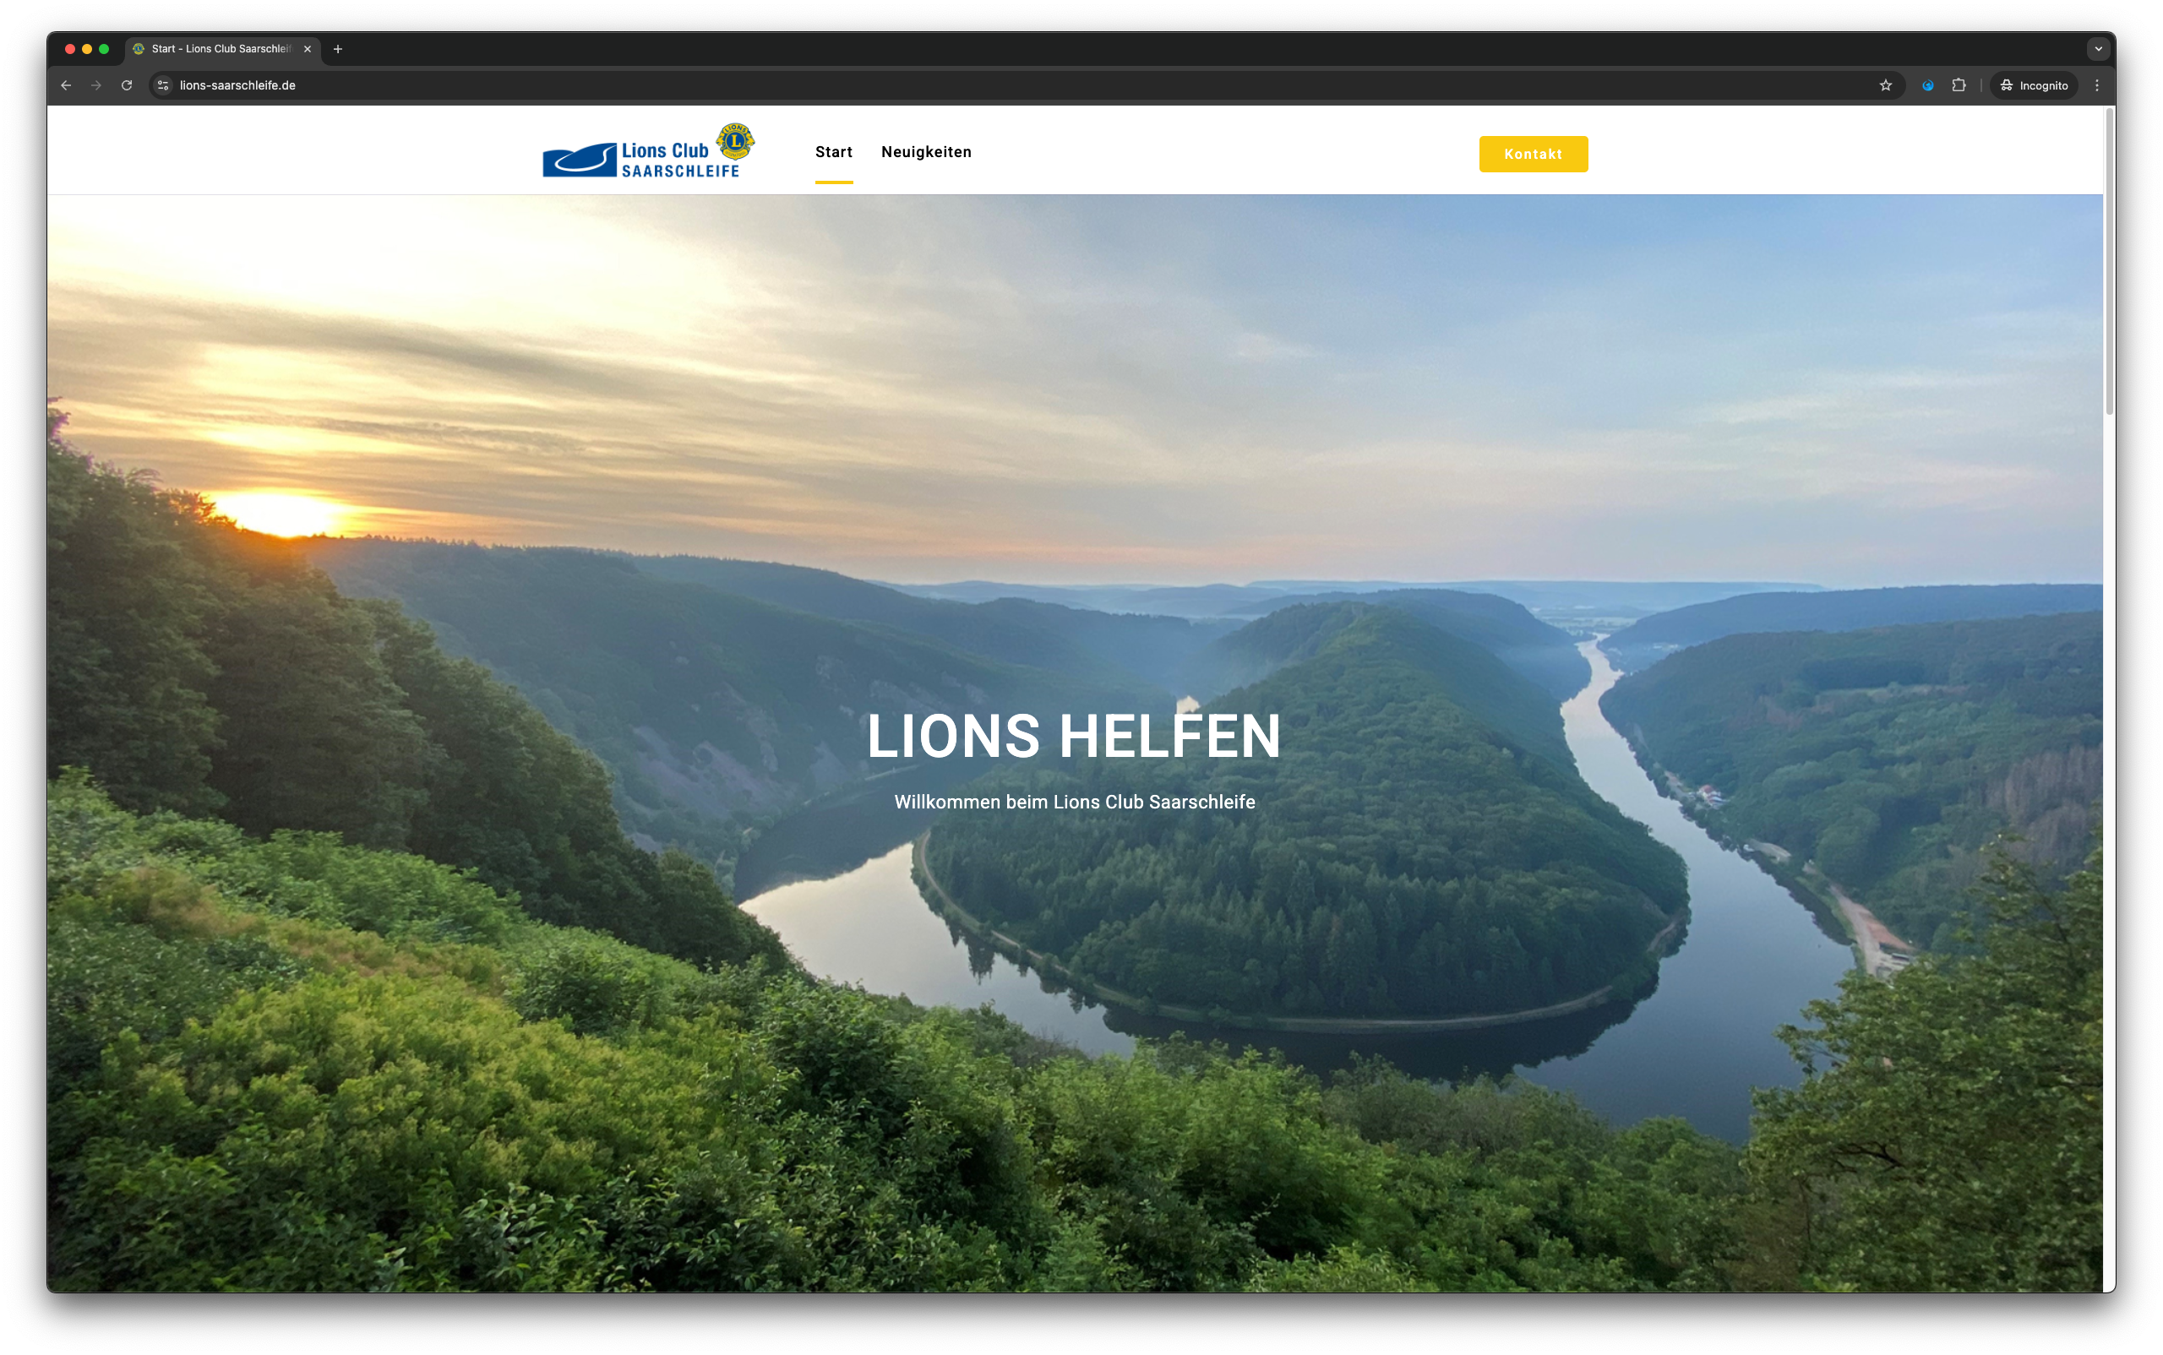Close the Start - Lions Club tab
The image size is (2163, 1355).
pos(308,49)
